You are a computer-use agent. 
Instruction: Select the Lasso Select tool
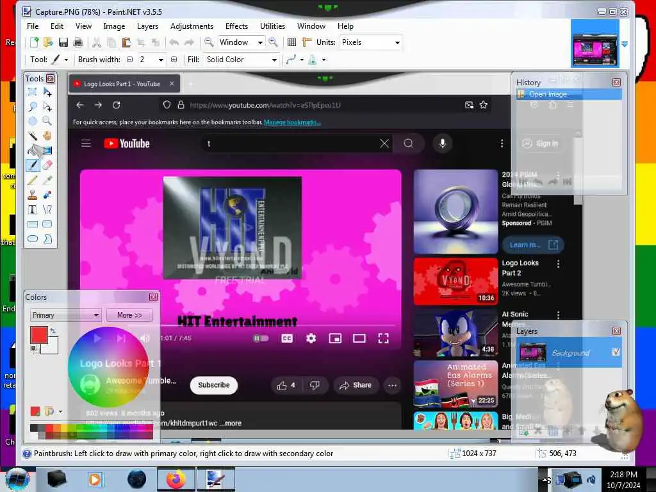tap(32, 106)
